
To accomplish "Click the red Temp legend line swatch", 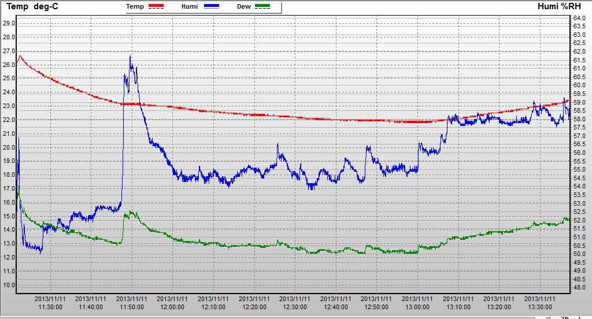I will pos(157,7).
